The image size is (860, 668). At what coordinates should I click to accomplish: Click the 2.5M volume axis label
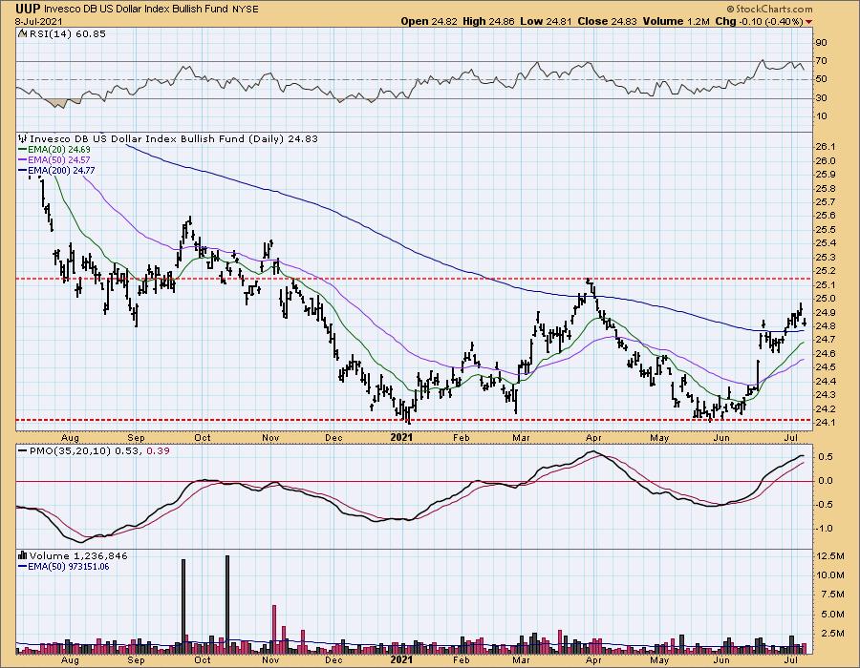[832, 634]
